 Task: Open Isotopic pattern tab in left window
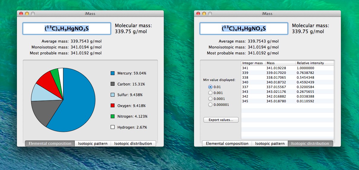pos(93,144)
